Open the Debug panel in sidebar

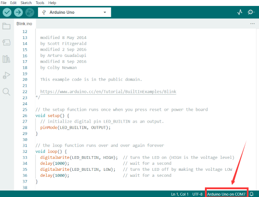click(x=6, y=75)
